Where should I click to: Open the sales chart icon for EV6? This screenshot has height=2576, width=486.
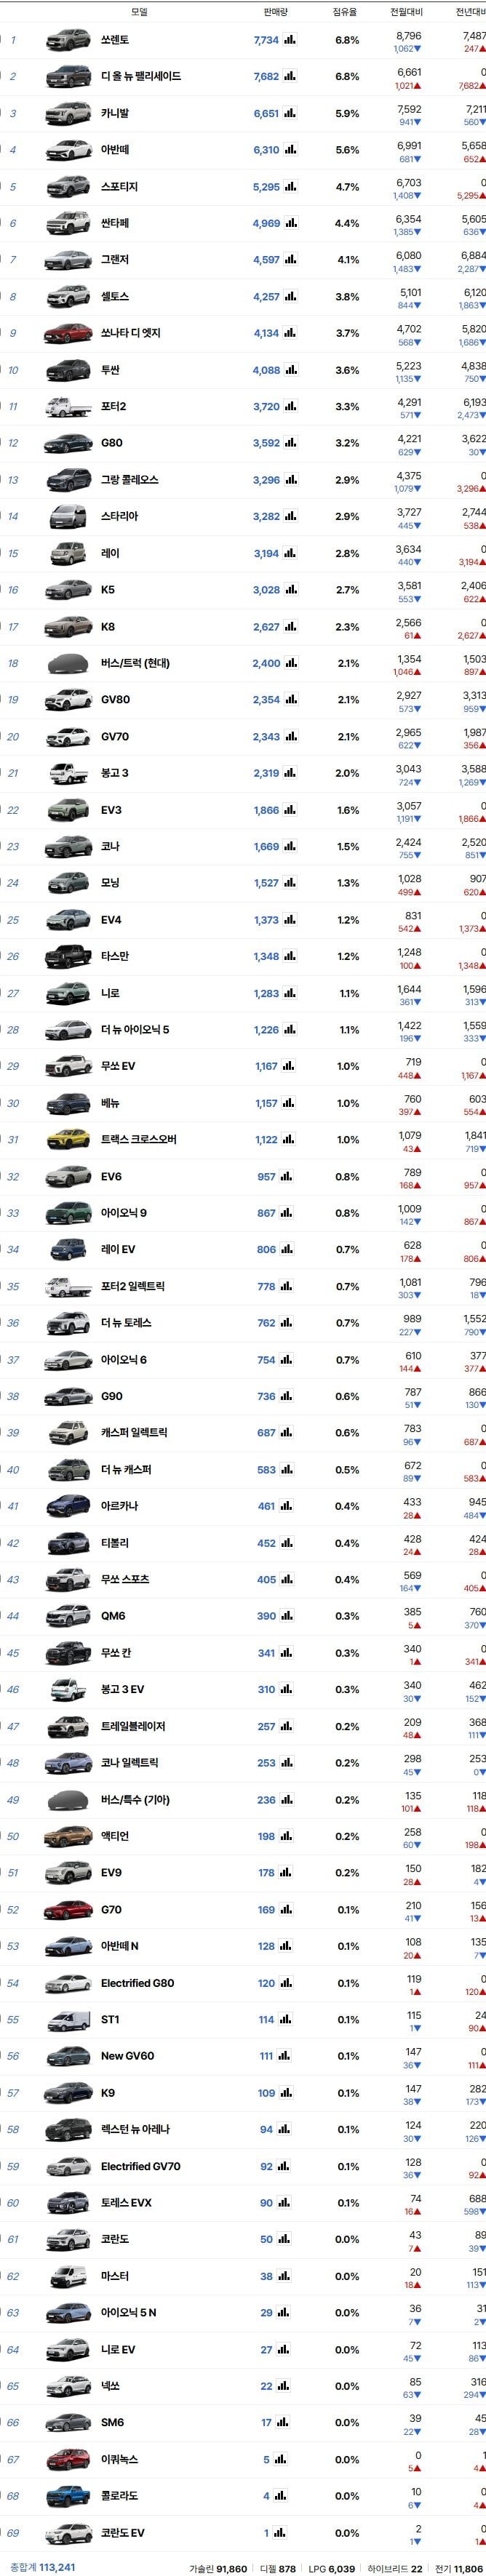[x=287, y=1177]
